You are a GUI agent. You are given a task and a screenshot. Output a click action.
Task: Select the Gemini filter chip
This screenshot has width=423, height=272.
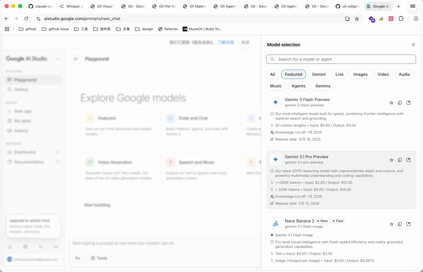tap(319, 74)
